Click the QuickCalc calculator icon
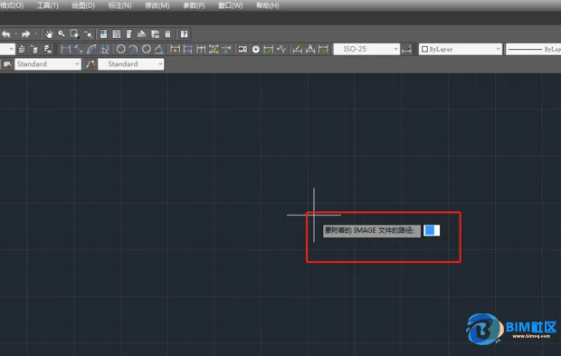Image resolution: width=561 pixels, height=356 pixels. [x=167, y=34]
